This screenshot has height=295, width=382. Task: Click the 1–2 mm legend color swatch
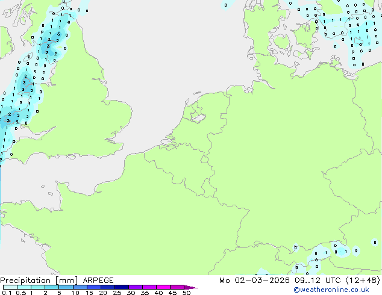[38, 287]
